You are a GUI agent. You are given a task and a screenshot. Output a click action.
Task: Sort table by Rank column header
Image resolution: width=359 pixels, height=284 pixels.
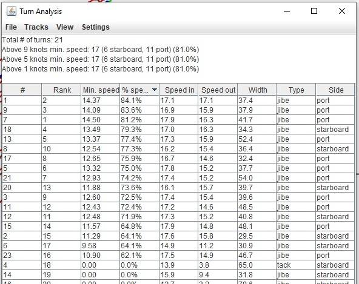[x=61, y=90]
